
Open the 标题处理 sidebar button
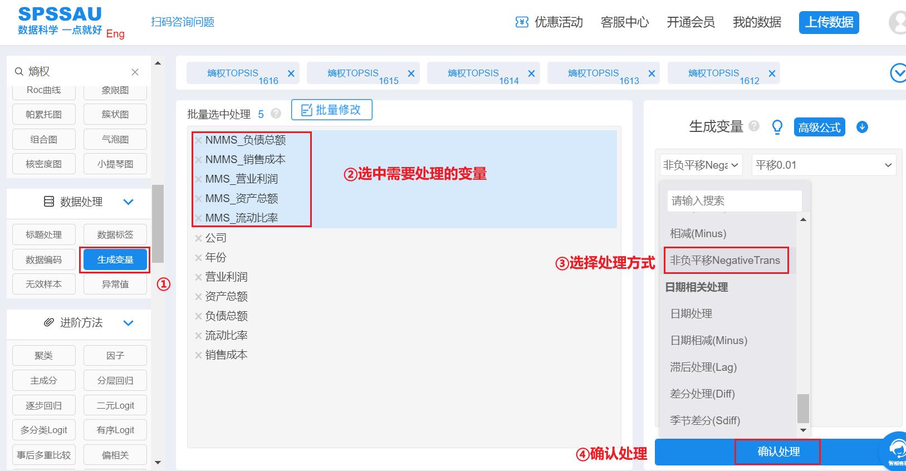pos(43,234)
